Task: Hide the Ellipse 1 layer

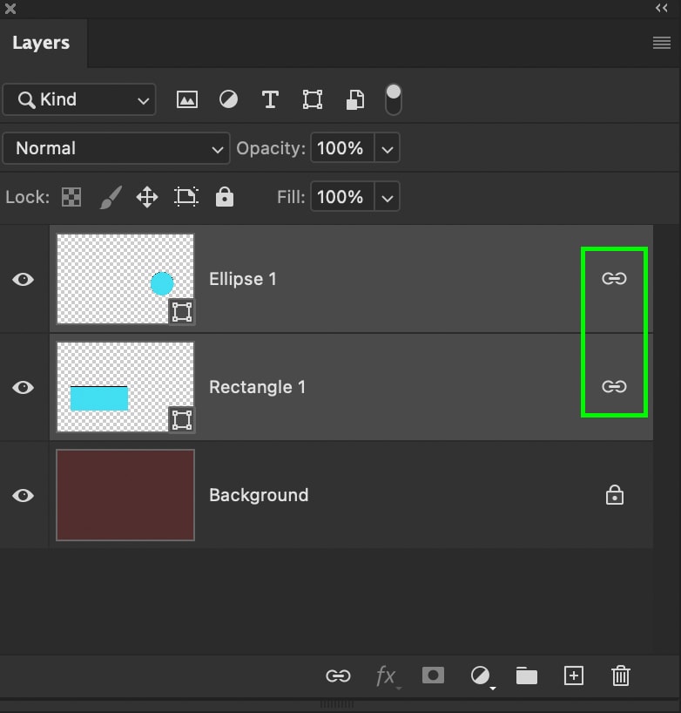Action: pyautogui.click(x=24, y=279)
